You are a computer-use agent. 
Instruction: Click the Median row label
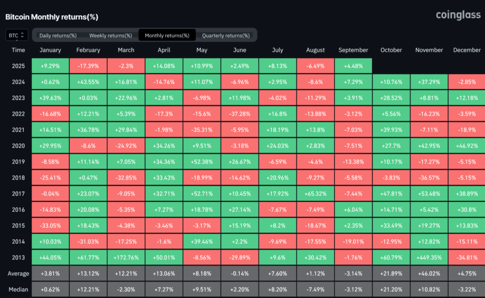(18, 289)
